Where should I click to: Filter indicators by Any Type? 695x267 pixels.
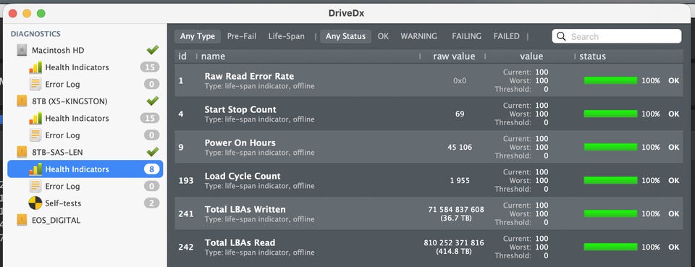[x=197, y=36]
